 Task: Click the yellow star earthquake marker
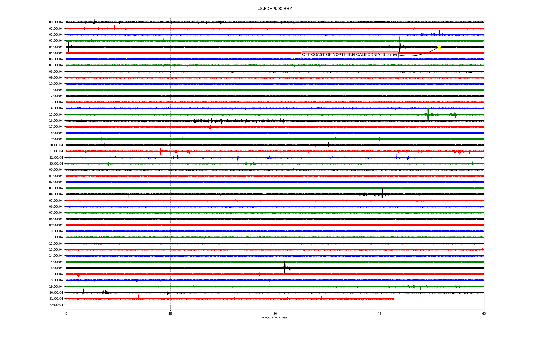click(x=439, y=47)
